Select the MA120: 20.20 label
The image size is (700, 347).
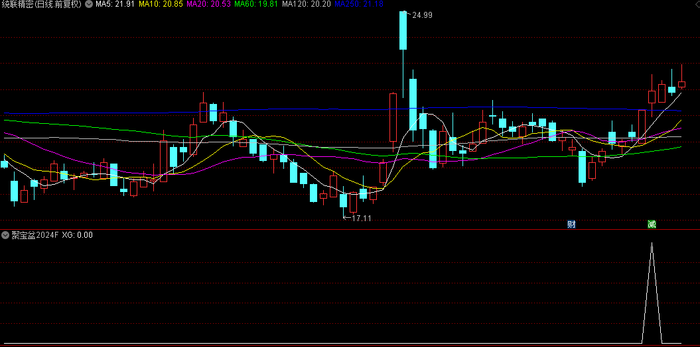click(x=307, y=4)
